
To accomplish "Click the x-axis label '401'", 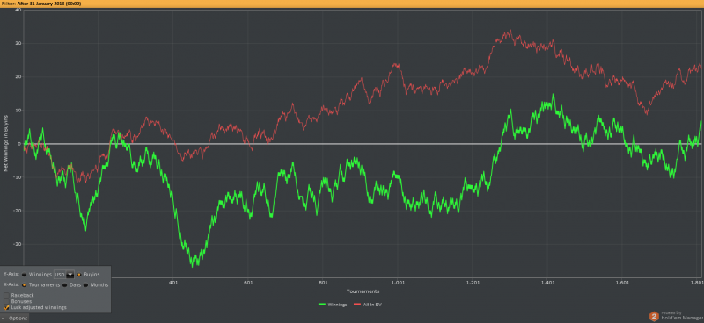I will [173, 284].
